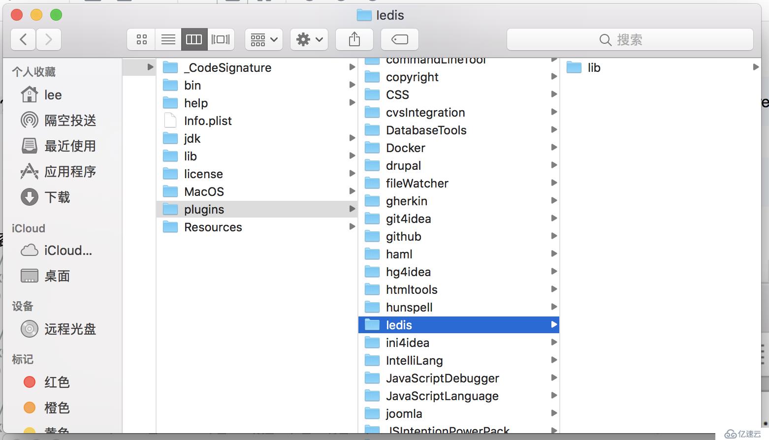Viewport: 769px width, 440px height.
Task: Select the htmltools folder
Action: pyautogui.click(x=459, y=289)
